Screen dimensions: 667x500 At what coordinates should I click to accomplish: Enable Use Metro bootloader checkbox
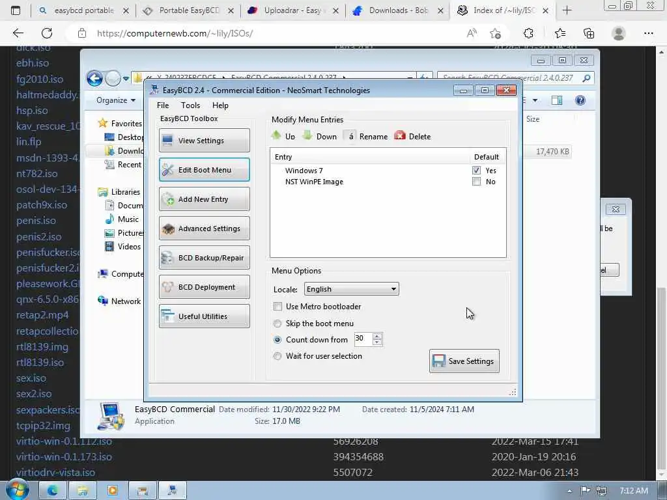(x=277, y=307)
